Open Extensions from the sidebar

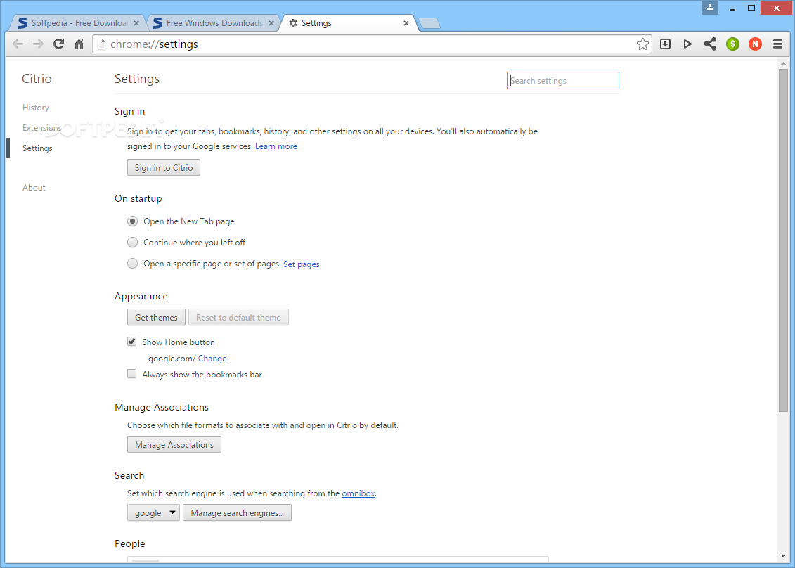tap(41, 128)
